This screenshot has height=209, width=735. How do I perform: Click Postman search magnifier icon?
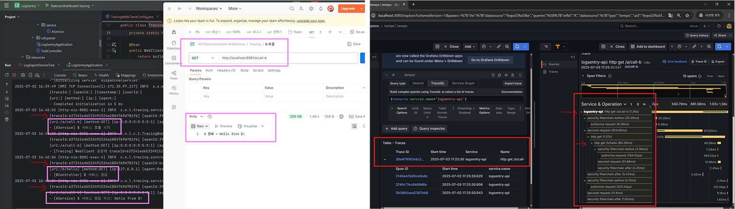tap(292, 8)
